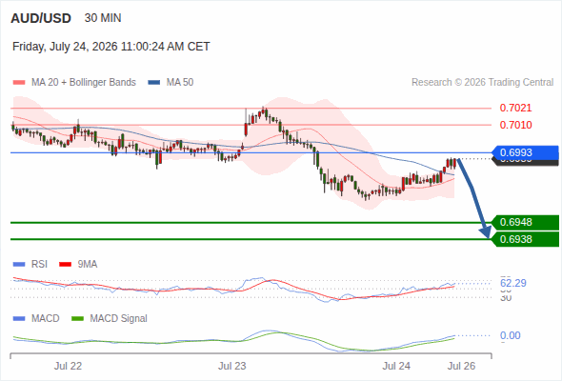This screenshot has width=562, height=381.
Task: Click the Jul 22 date axis label
Action: (x=68, y=367)
